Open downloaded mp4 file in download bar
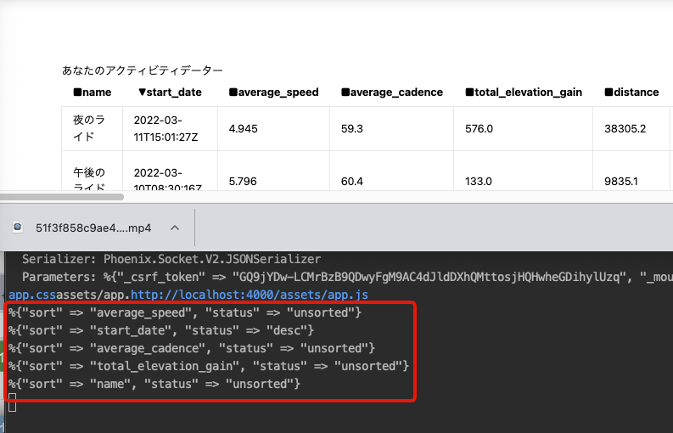The width and height of the screenshot is (673, 433). click(93, 228)
